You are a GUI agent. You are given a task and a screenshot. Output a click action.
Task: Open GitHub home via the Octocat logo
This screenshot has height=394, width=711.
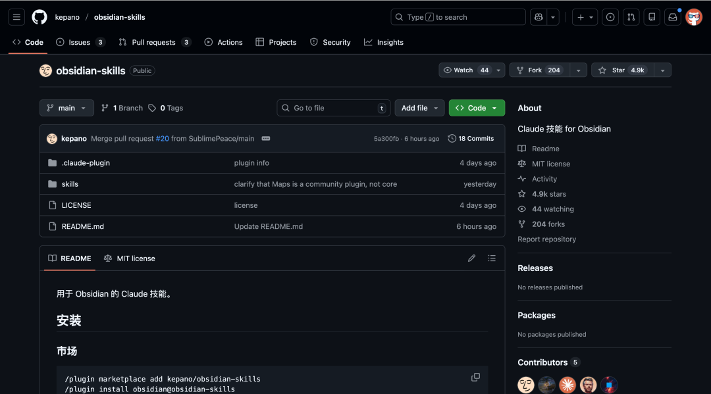[x=39, y=16]
